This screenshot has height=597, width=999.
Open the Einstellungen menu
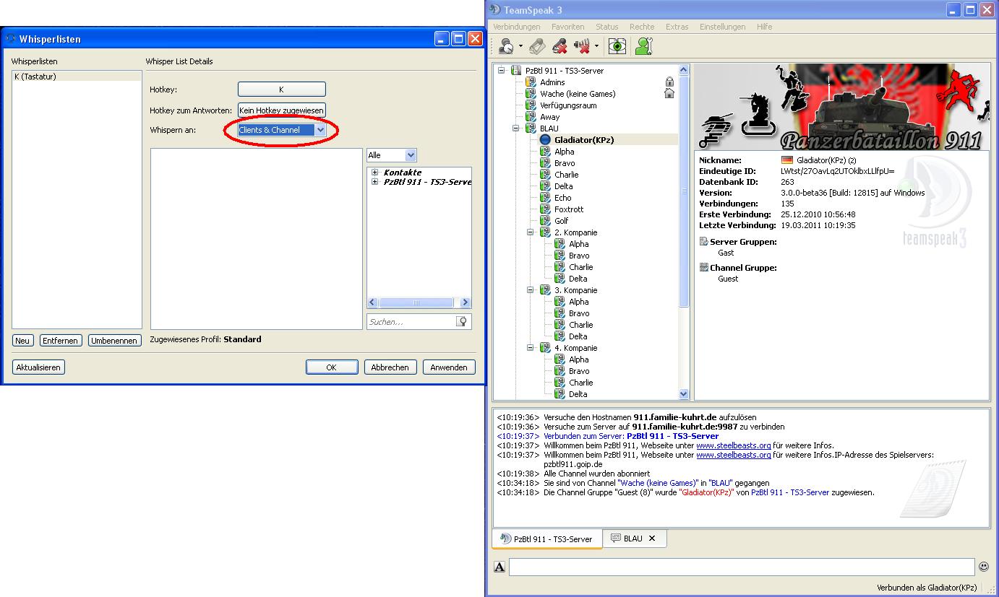pyautogui.click(x=722, y=27)
